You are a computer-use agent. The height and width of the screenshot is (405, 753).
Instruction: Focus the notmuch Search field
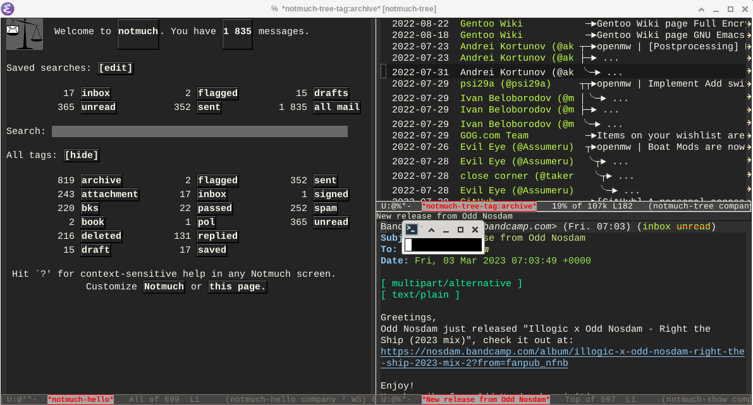[x=199, y=131]
